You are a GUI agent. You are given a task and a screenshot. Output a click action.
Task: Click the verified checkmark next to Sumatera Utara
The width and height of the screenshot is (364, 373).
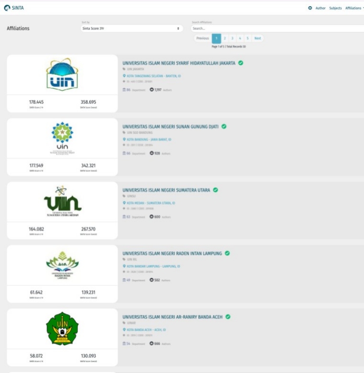[215, 190]
